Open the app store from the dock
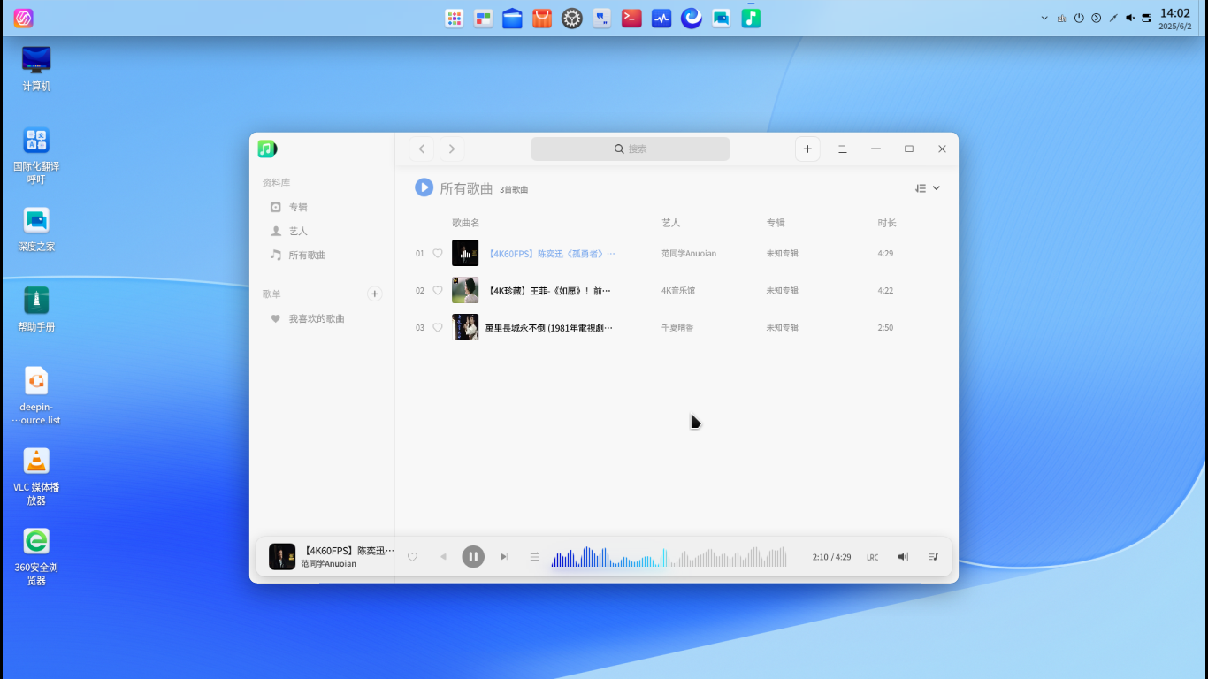 click(542, 18)
